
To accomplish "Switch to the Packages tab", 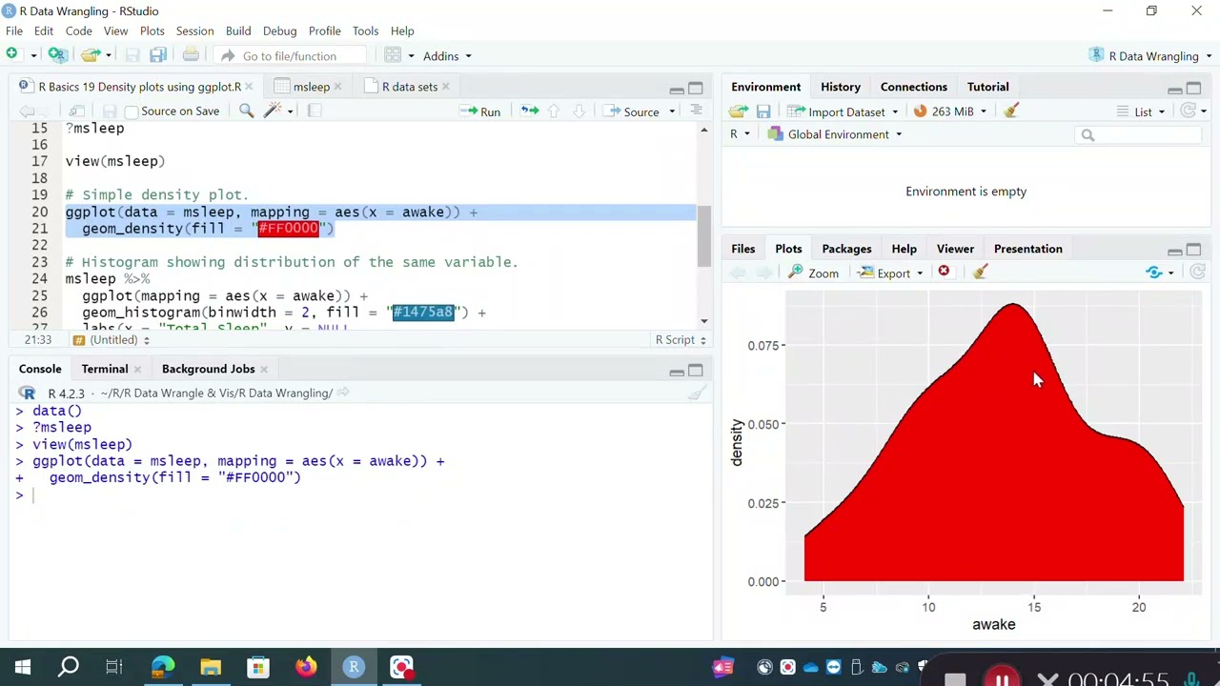I will coord(846,249).
